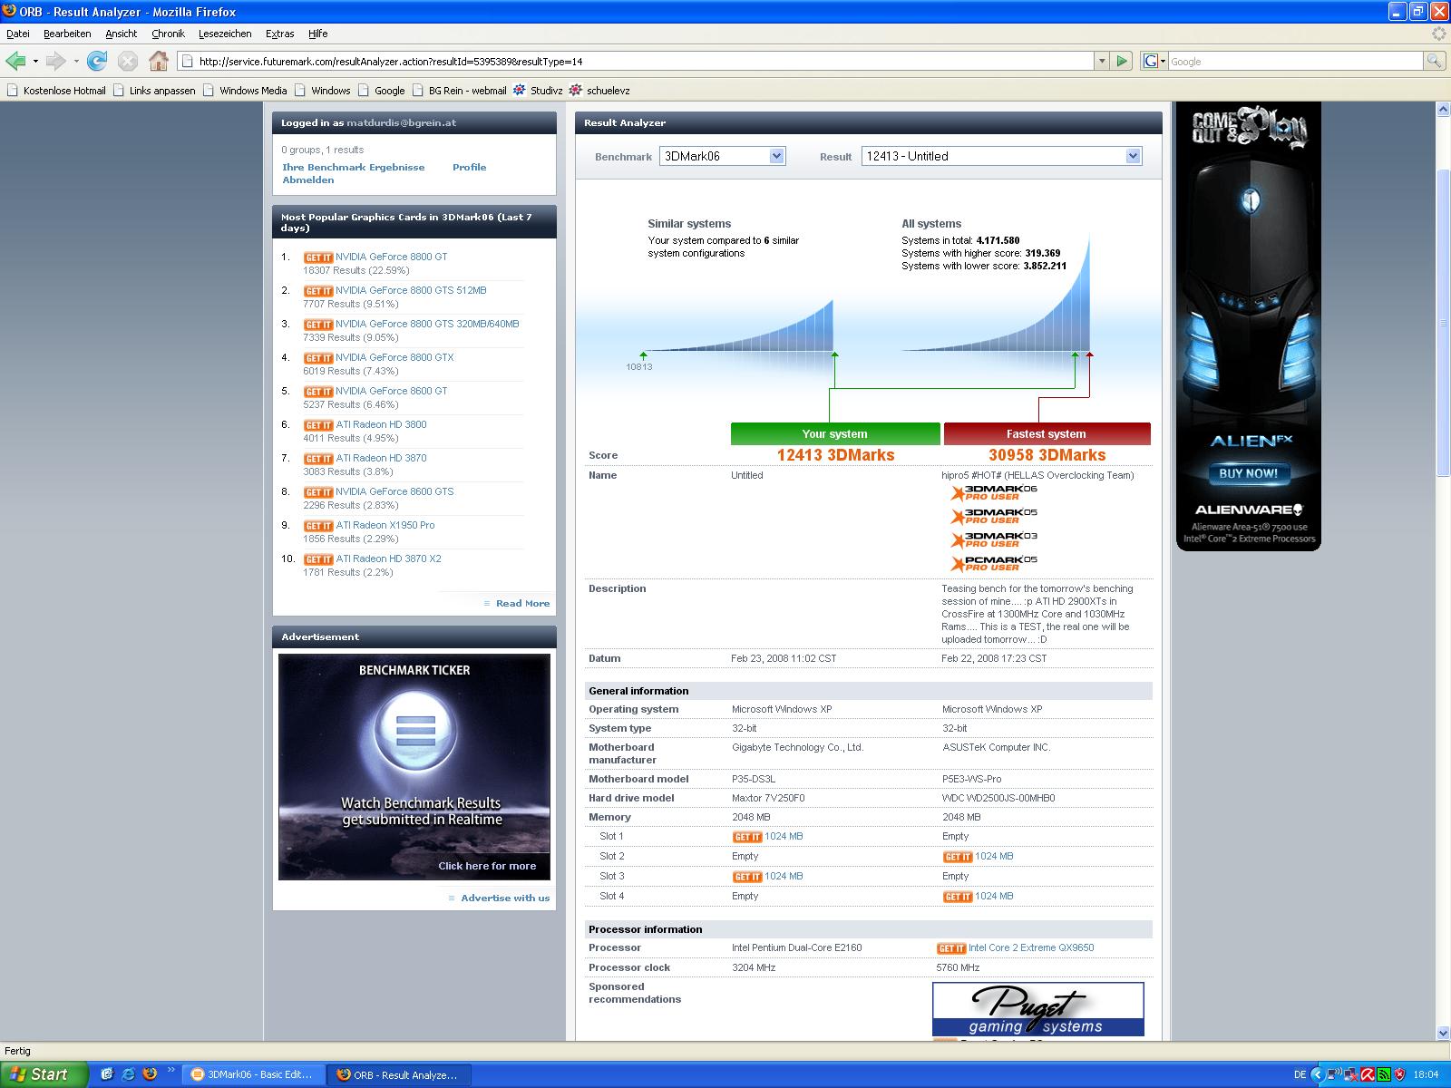Open the Lesezeichen menu
The width and height of the screenshot is (1451, 1088).
coord(225,34)
